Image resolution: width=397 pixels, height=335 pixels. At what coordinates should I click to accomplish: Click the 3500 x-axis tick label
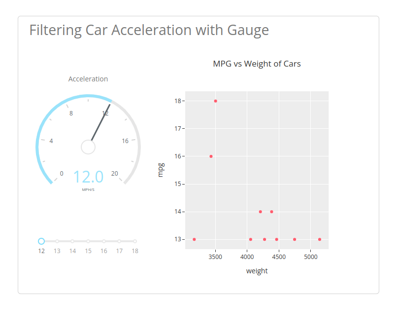[x=215, y=257]
